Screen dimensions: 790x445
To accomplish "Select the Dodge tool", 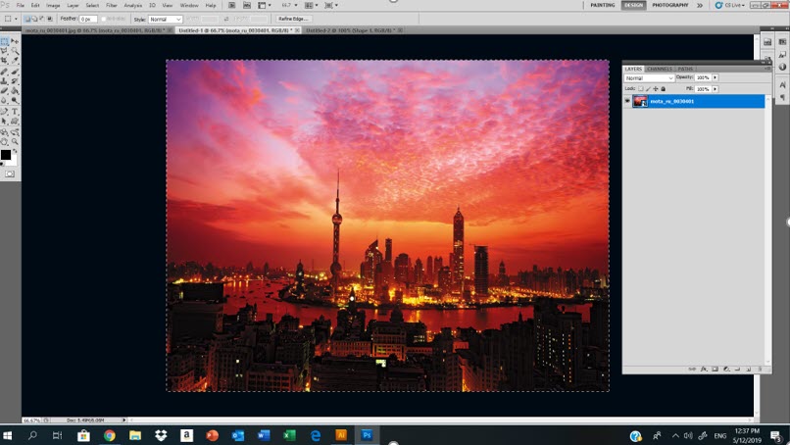I will 15,100.
